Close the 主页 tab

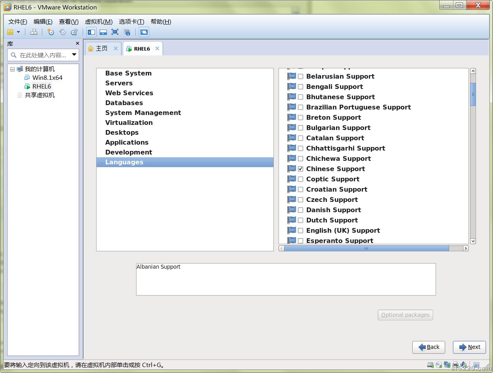coord(116,48)
